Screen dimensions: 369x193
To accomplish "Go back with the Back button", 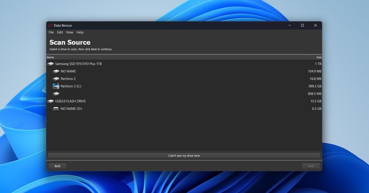I will coord(57,166).
